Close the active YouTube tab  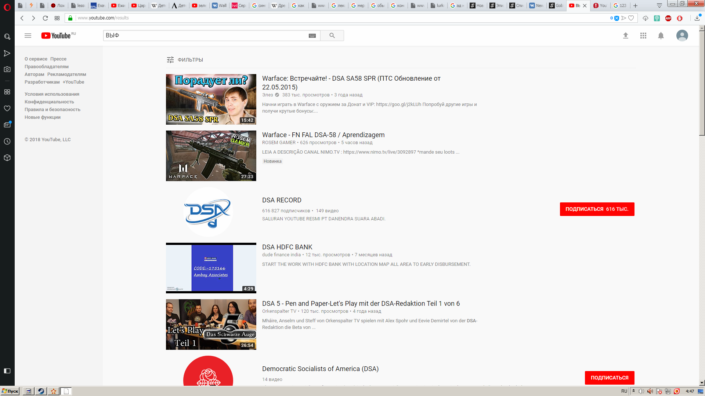pos(585,5)
